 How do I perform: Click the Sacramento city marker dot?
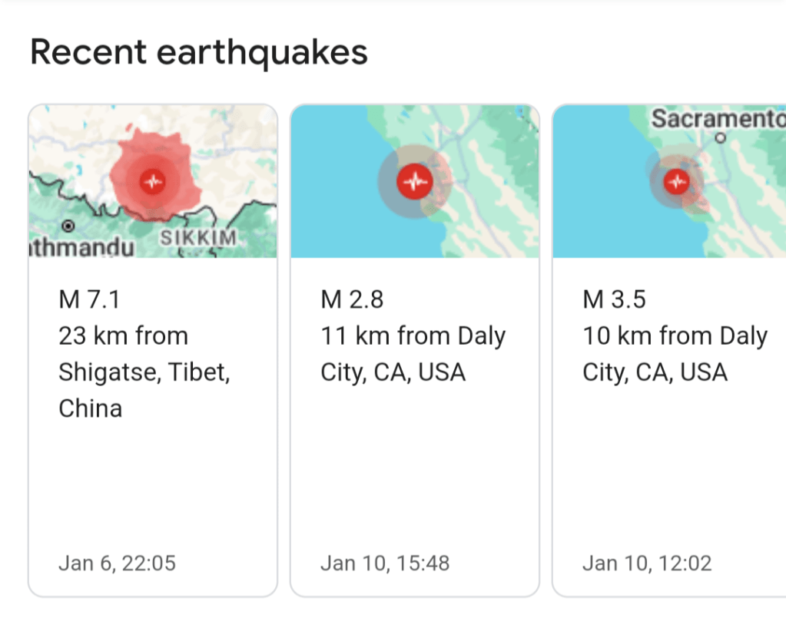720,138
